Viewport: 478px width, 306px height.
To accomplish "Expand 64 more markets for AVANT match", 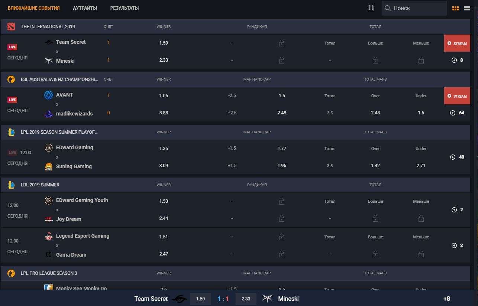I will 457,113.
